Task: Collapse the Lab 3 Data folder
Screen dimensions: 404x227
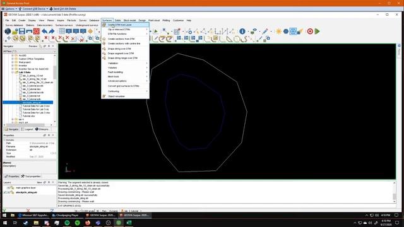Action: [13, 73]
